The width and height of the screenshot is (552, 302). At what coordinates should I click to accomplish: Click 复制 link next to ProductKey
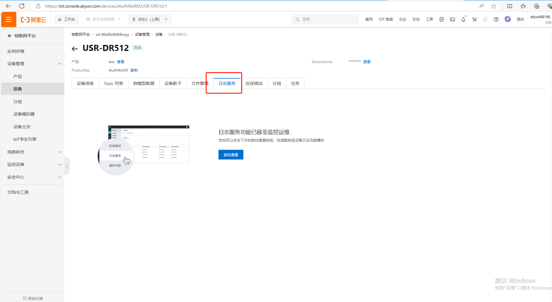134,70
